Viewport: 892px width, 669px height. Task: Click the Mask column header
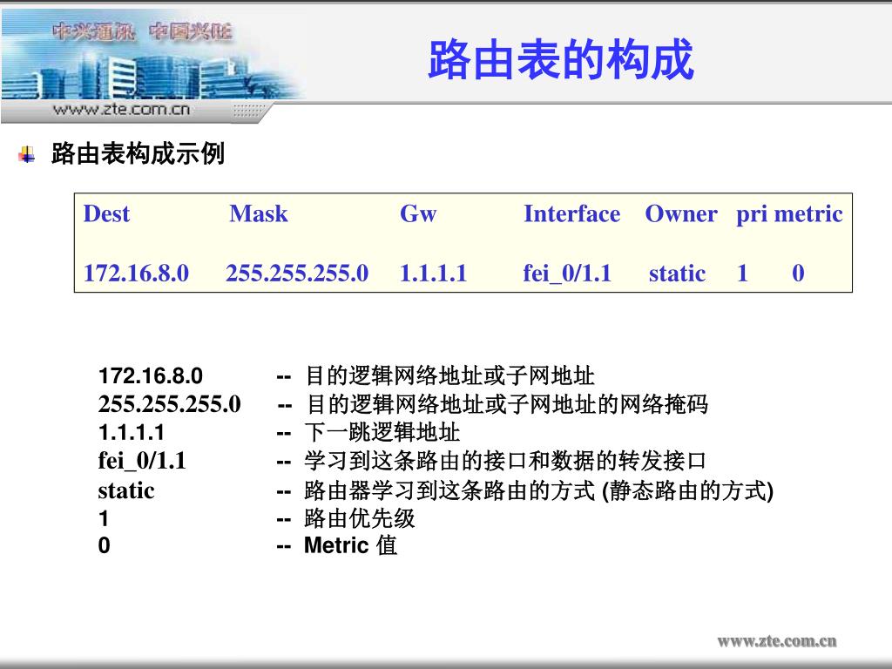pos(259,214)
